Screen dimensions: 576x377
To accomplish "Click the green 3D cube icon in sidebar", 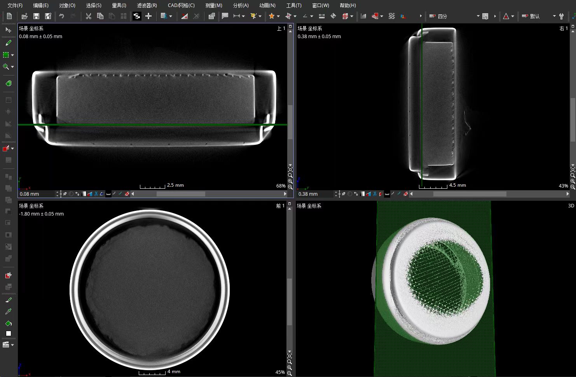I will pos(8,83).
